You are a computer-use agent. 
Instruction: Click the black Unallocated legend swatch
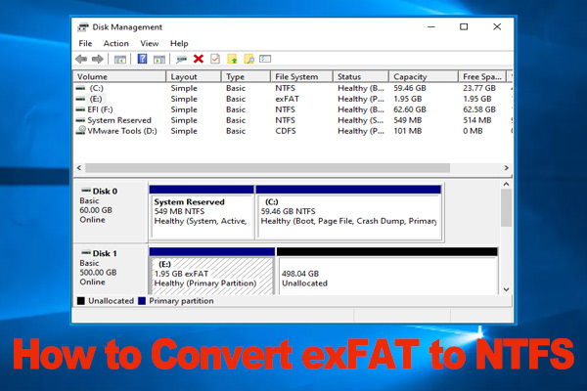tap(81, 301)
